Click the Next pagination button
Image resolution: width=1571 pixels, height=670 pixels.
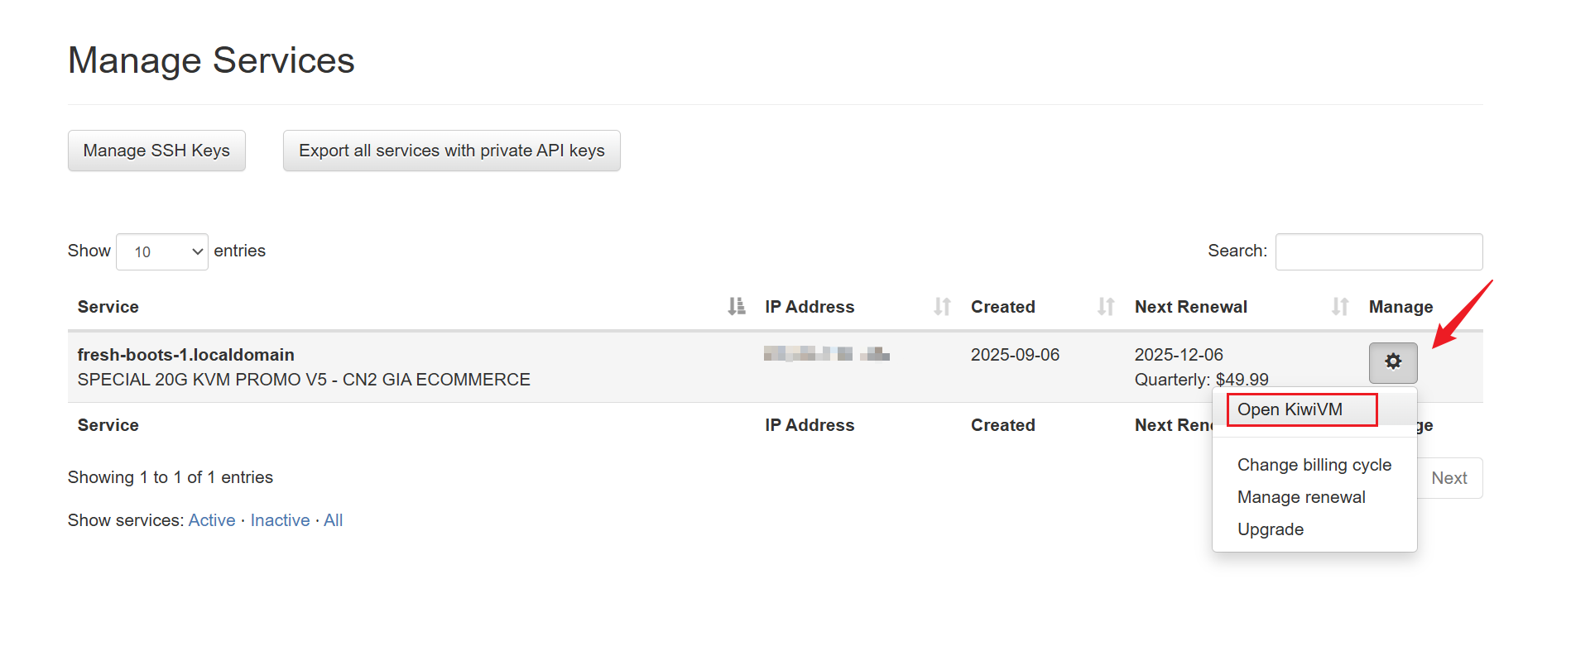(1448, 478)
